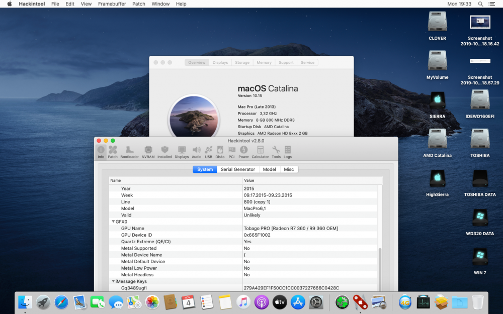Image resolution: width=503 pixels, height=314 pixels.
Task: Open Photos app in the Dock
Action: (x=152, y=302)
